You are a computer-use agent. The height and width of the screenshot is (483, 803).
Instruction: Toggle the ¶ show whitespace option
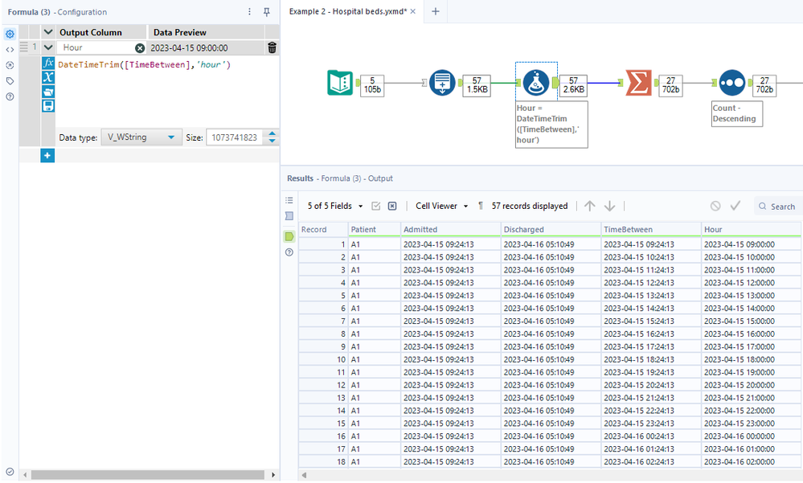(x=481, y=207)
